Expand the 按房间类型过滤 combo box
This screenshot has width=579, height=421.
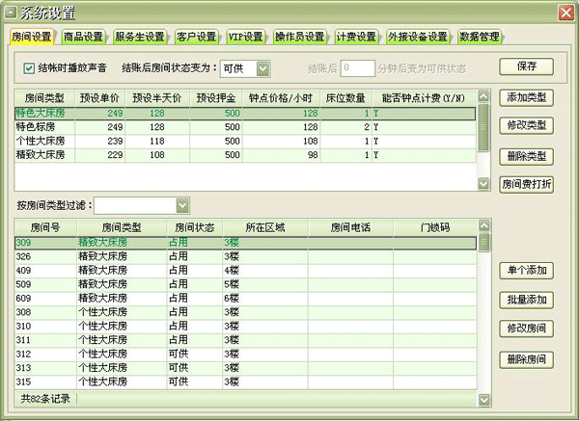(x=182, y=205)
